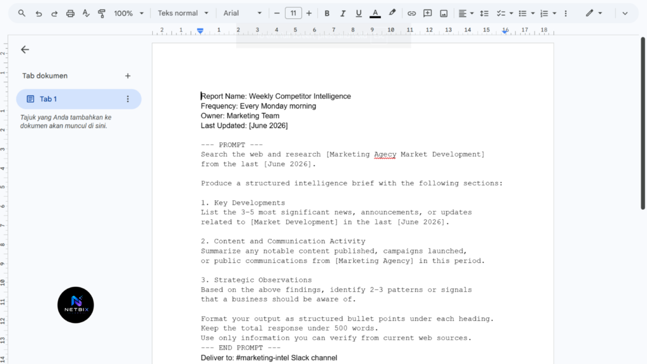Click the Report Name line
647x364 pixels.
[275, 96]
